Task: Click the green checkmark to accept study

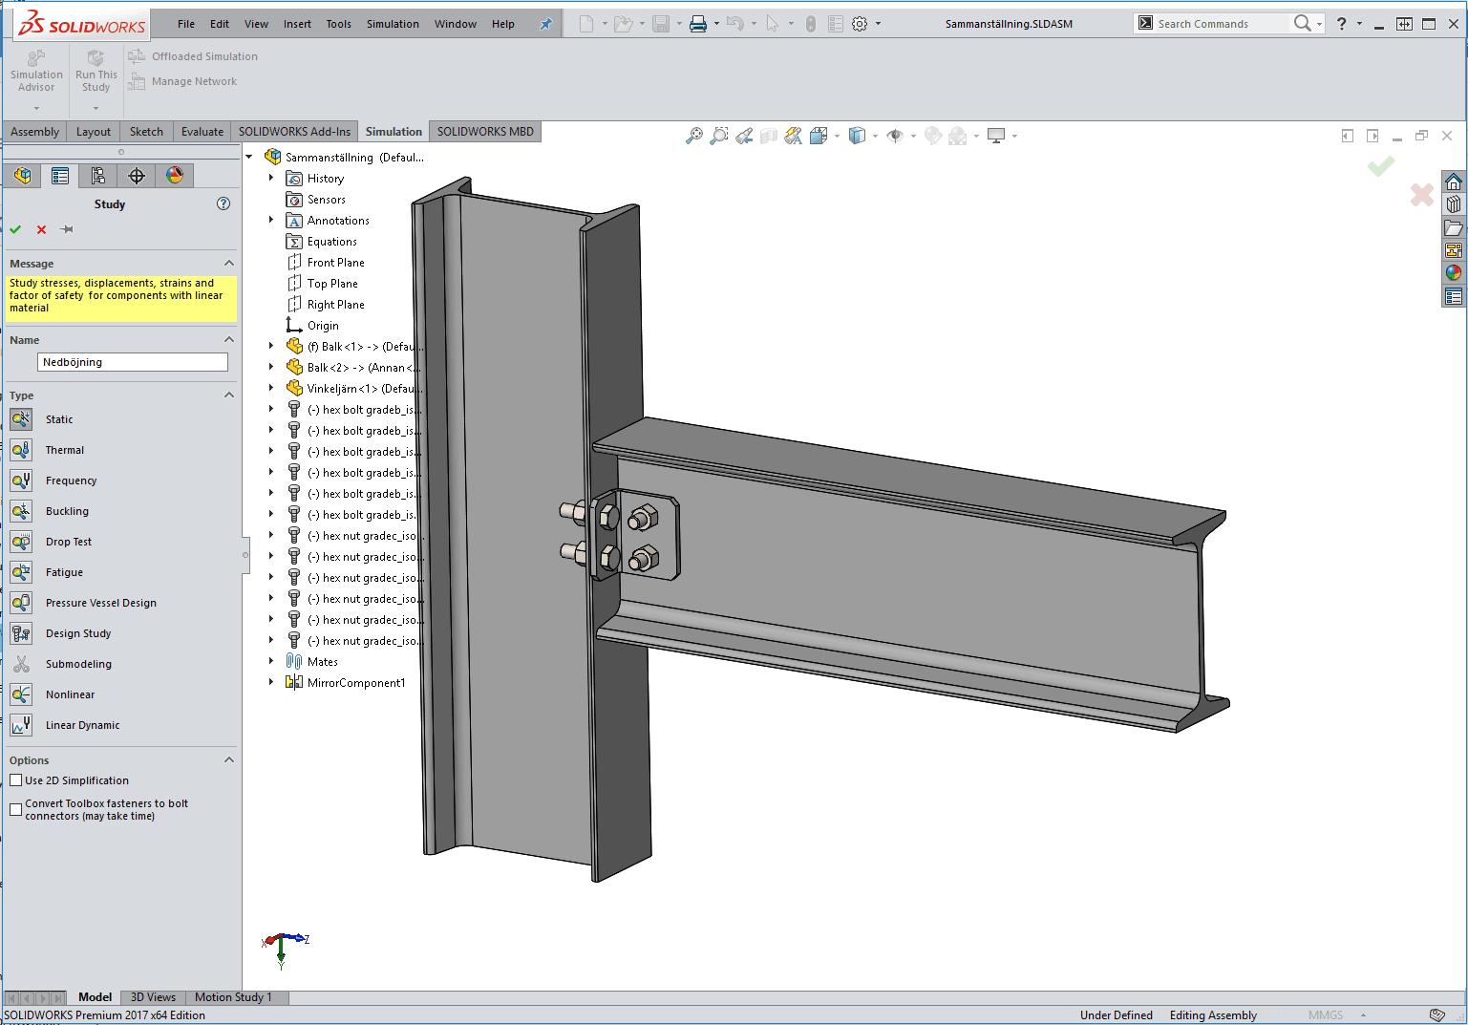Action: pos(15,229)
